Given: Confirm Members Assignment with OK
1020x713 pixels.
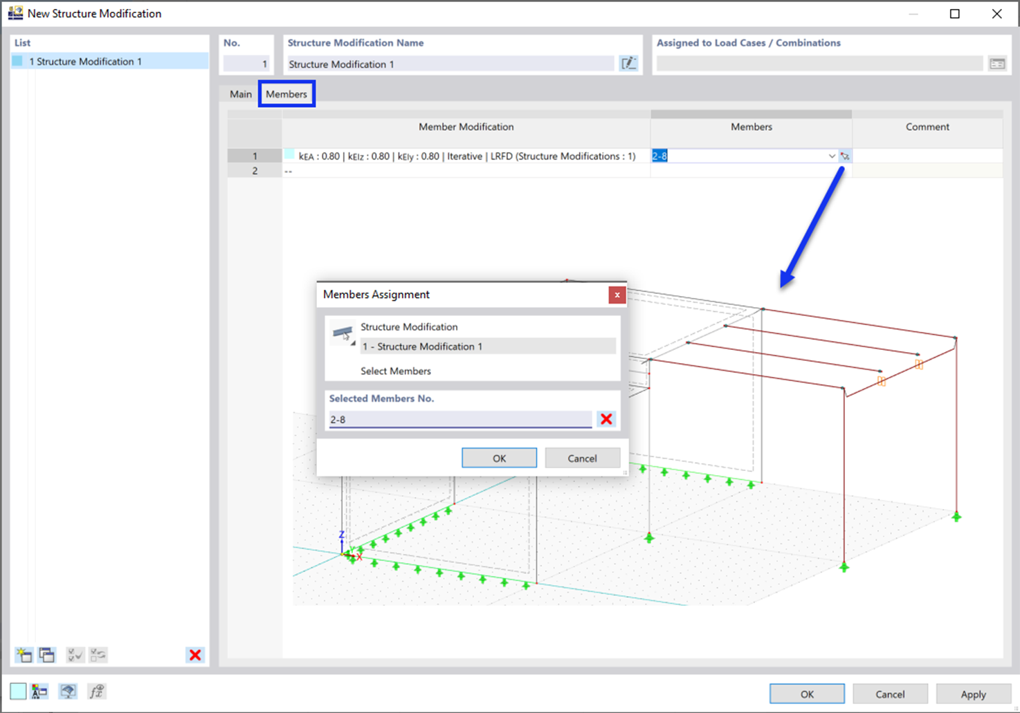Looking at the screenshot, I should click(499, 458).
